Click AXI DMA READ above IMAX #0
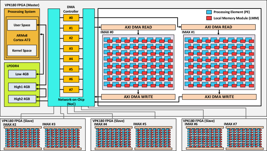Image resolution: width=267 pixels, height=151 pixels. (x=138, y=27)
